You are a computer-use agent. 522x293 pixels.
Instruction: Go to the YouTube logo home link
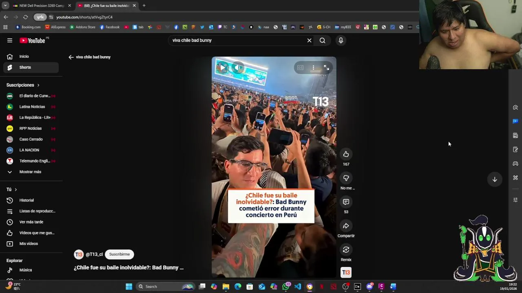[x=32, y=40]
